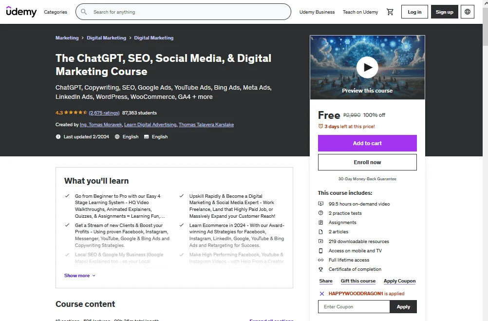Click the practice tests question icon
Screen dimensions: 488x321
(x=320, y=213)
